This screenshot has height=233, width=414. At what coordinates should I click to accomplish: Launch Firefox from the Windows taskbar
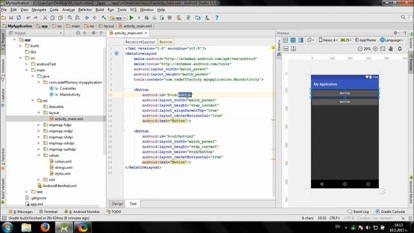tap(45, 227)
